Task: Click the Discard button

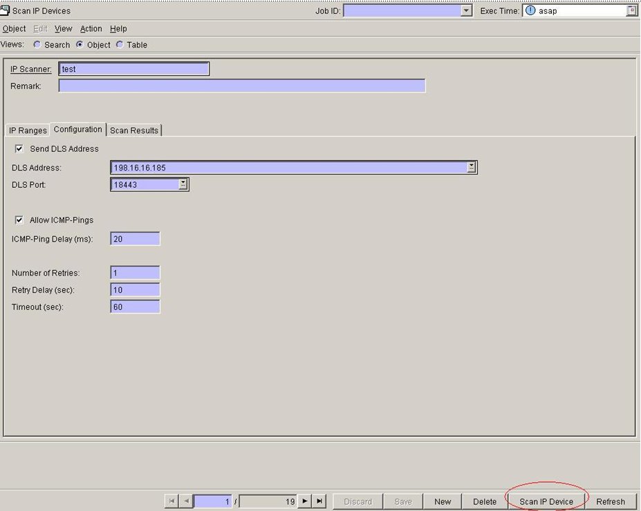Action: pyautogui.click(x=357, y=501)
